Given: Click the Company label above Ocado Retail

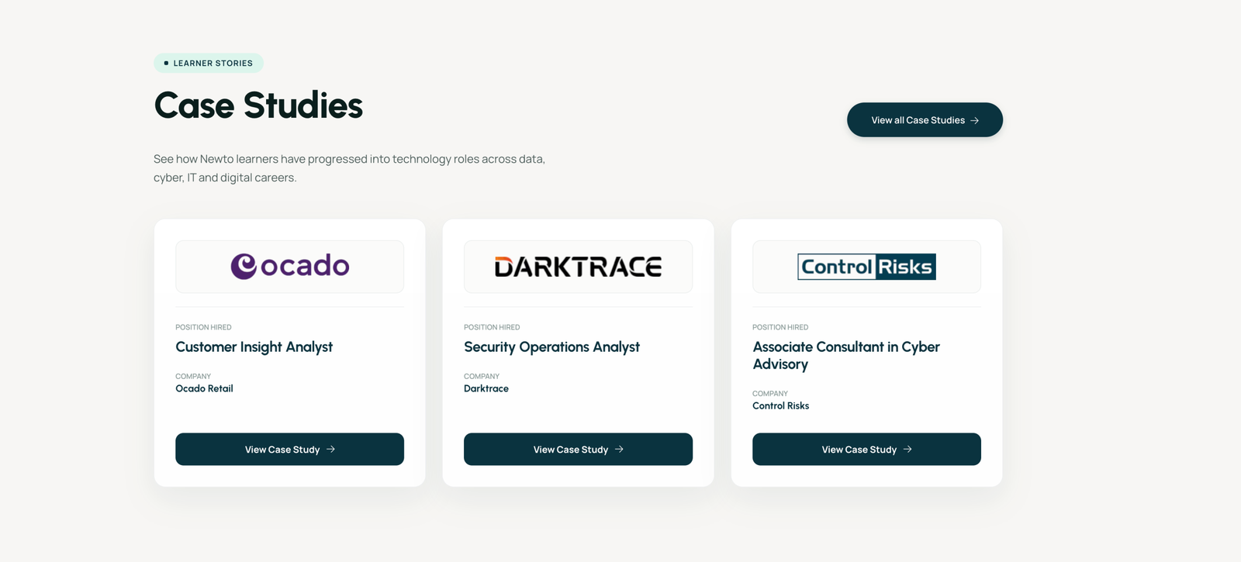Looking at the screenshot, I should [193, 377].
